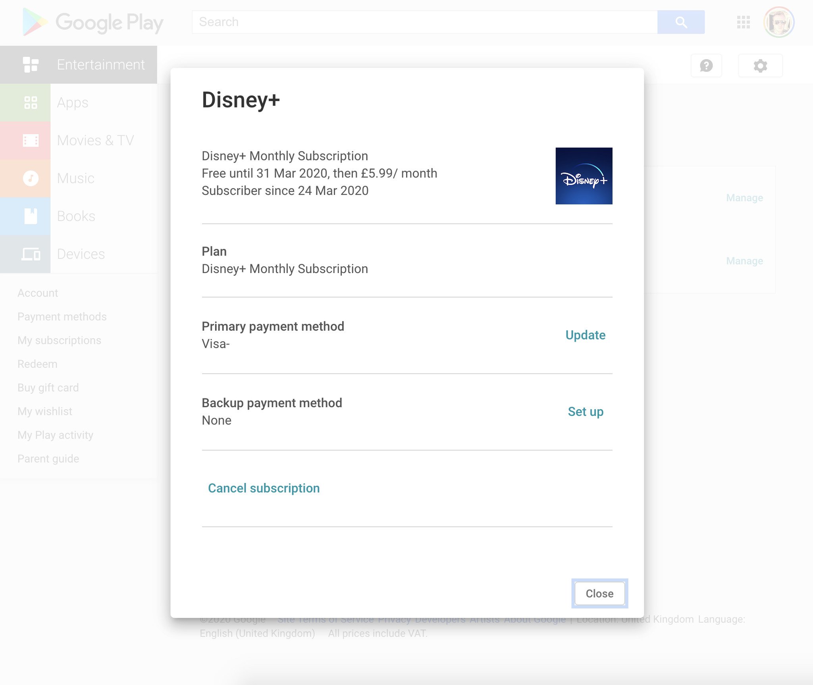Viewport: 813px width, 685px height.
Task: Click 'Free until 31 Mar 2020' text
Action: click(264, 173)
